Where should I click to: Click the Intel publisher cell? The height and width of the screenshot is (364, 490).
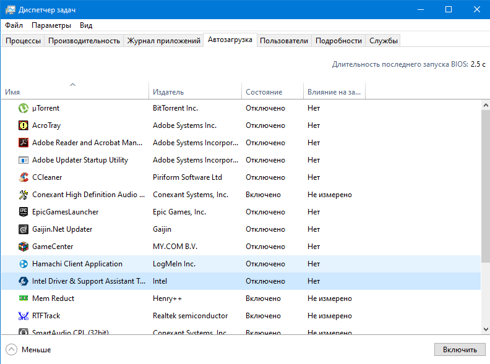(x=160, y=281)
